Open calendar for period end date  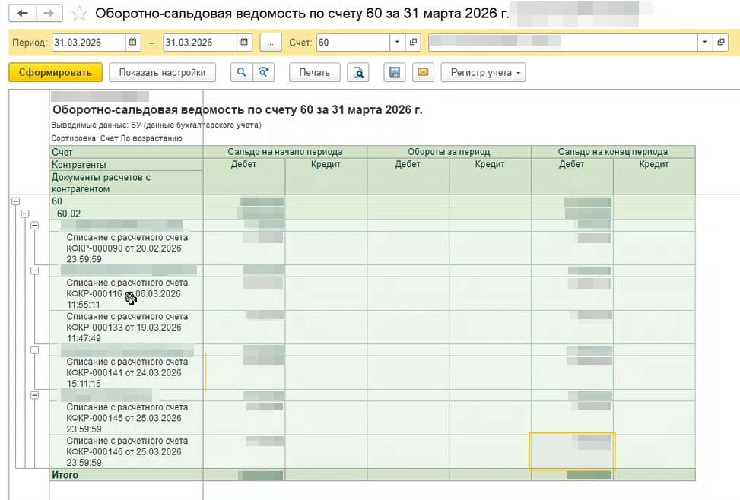[244, 43]
